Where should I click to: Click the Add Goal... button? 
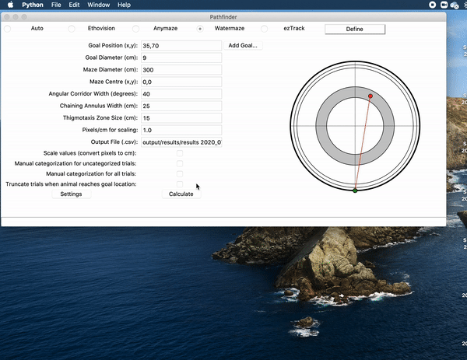tap(243, 46)
